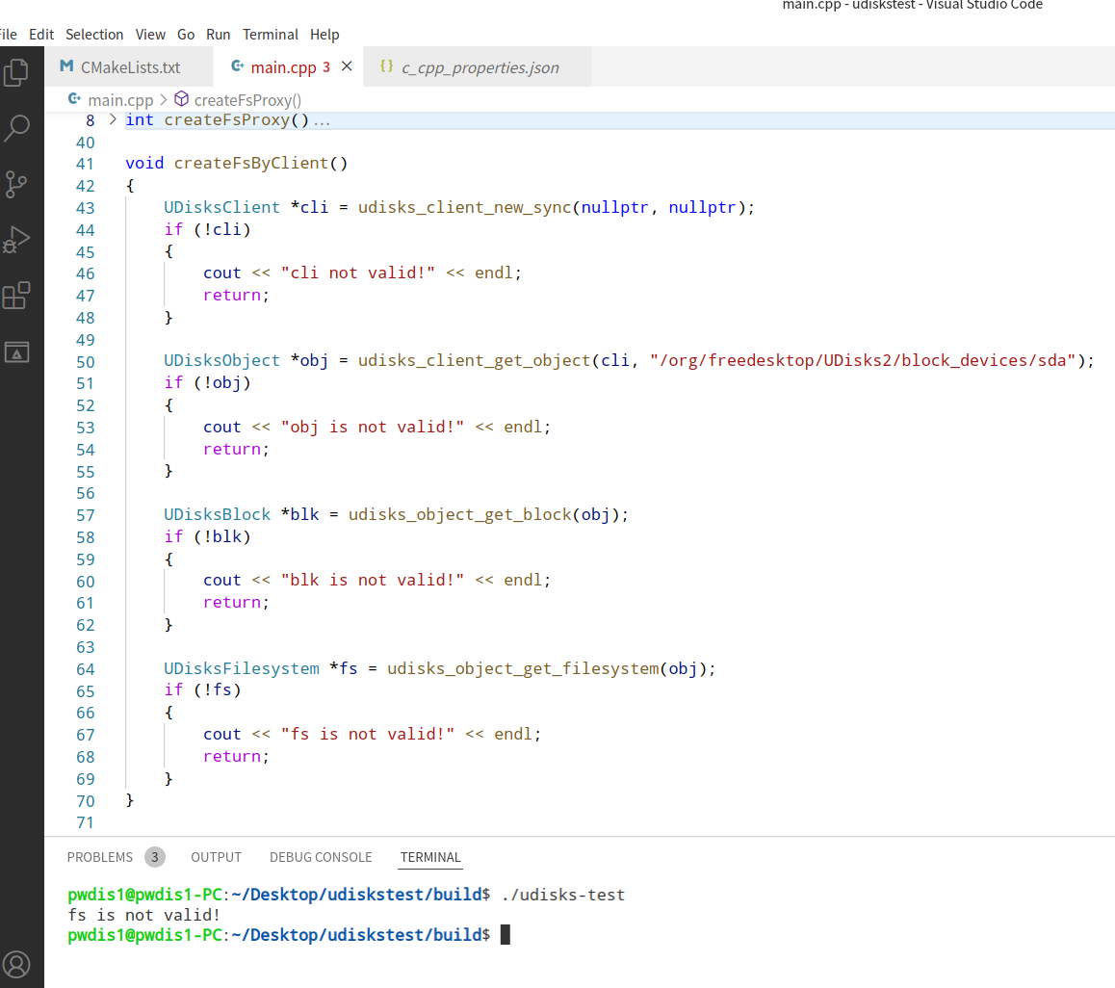Open the PROBLEMS panel tab
1115x988 pixels.
click(100, 857)
